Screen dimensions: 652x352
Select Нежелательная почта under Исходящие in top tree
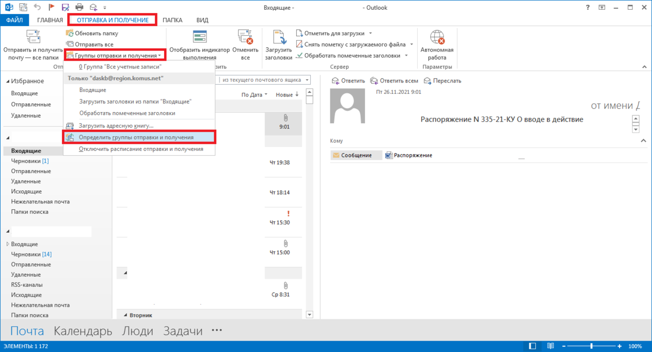pos(40,201)
